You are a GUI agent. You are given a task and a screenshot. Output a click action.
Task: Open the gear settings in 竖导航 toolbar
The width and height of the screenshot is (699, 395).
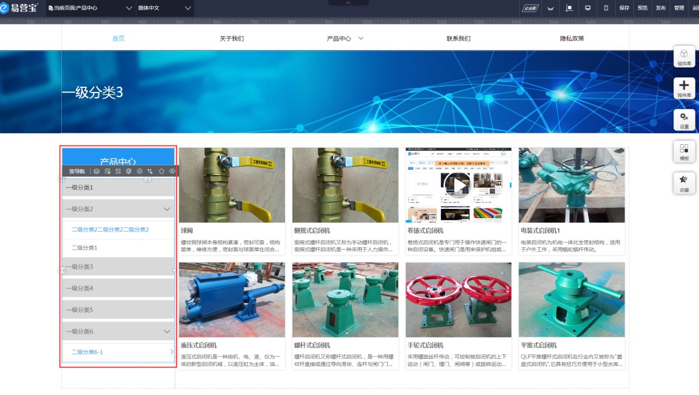point(140,172)
